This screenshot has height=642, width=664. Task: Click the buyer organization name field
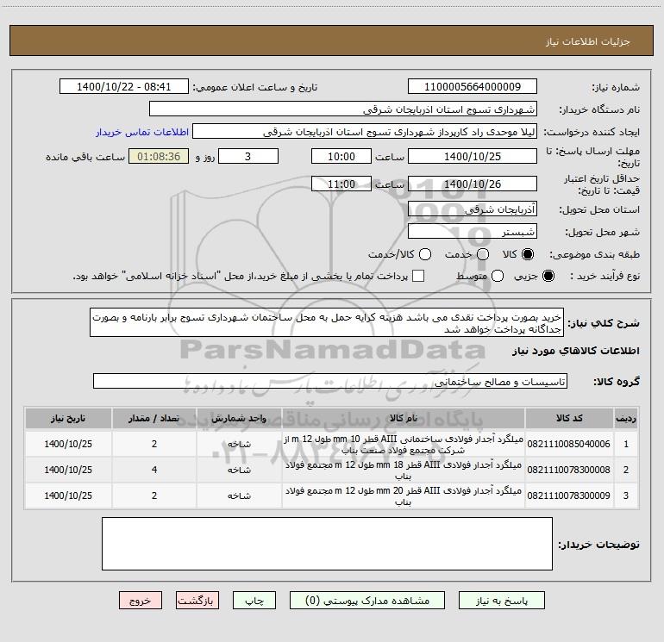(x=343, y=109)
